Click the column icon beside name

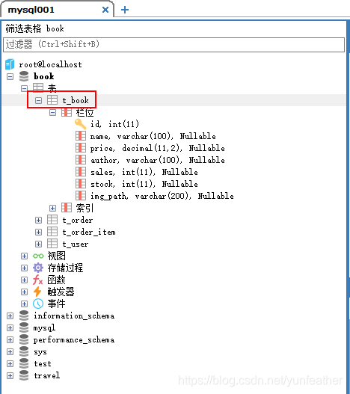point(81,136)
